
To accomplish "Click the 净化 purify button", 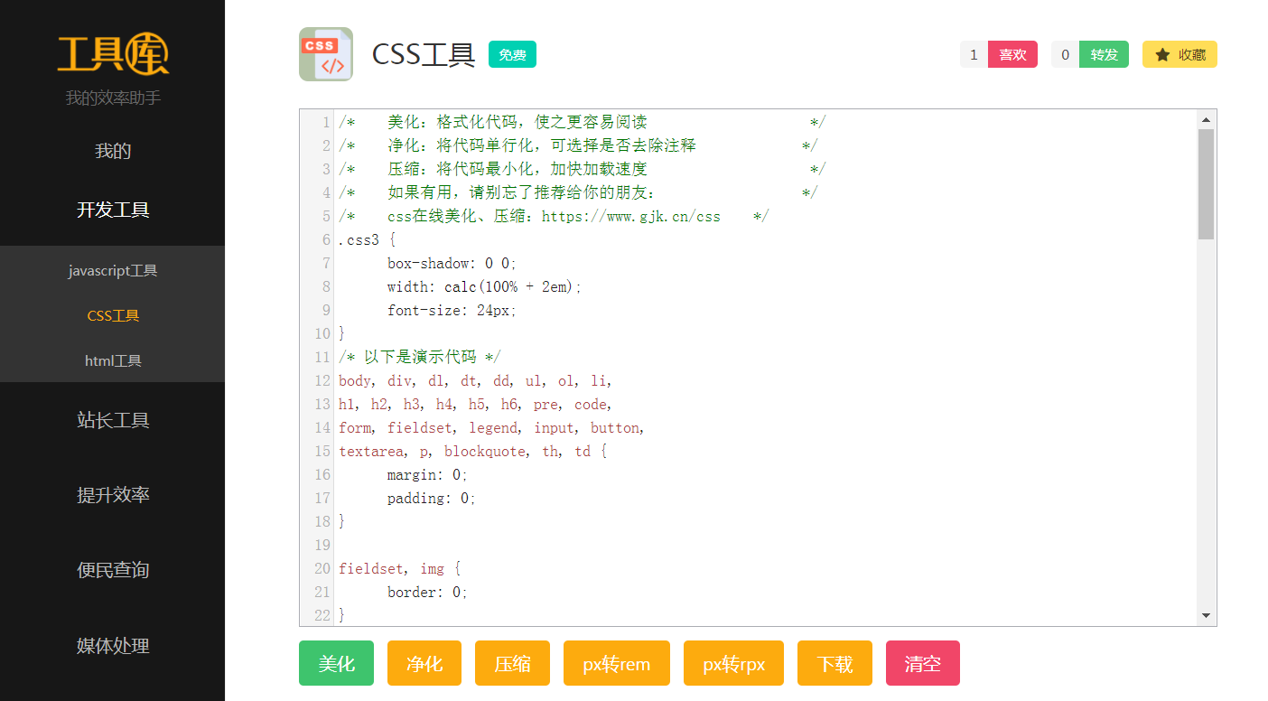I will pyautogui.click(x=424, y=664).
